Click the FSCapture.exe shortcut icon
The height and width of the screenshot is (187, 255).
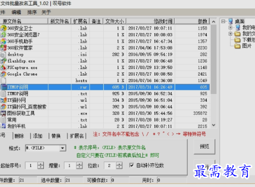pos(3,67)
